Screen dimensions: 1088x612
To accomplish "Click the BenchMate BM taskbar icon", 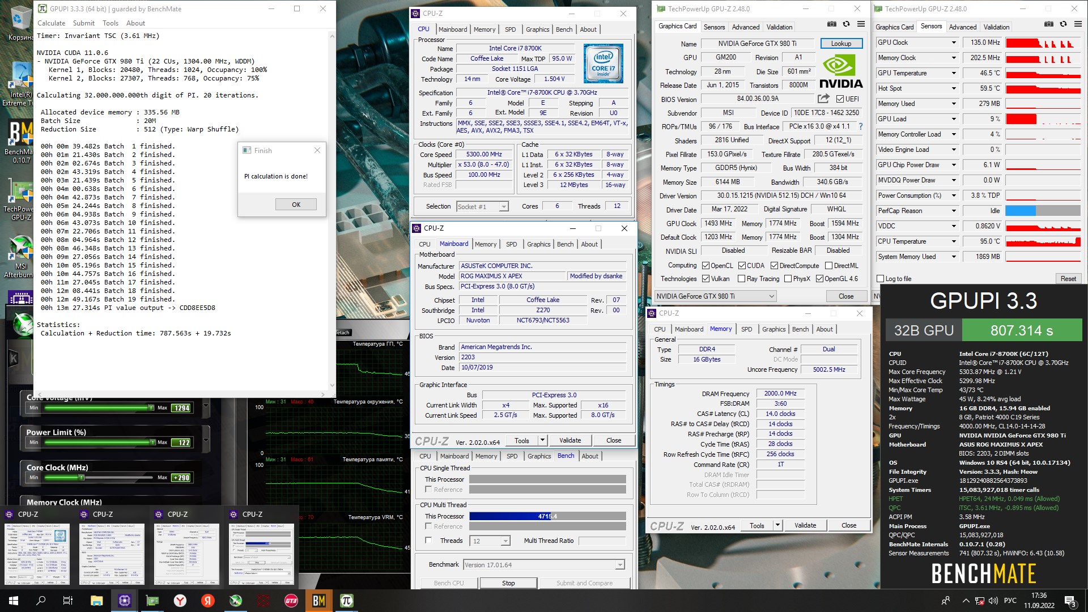I will coord(319,601).
